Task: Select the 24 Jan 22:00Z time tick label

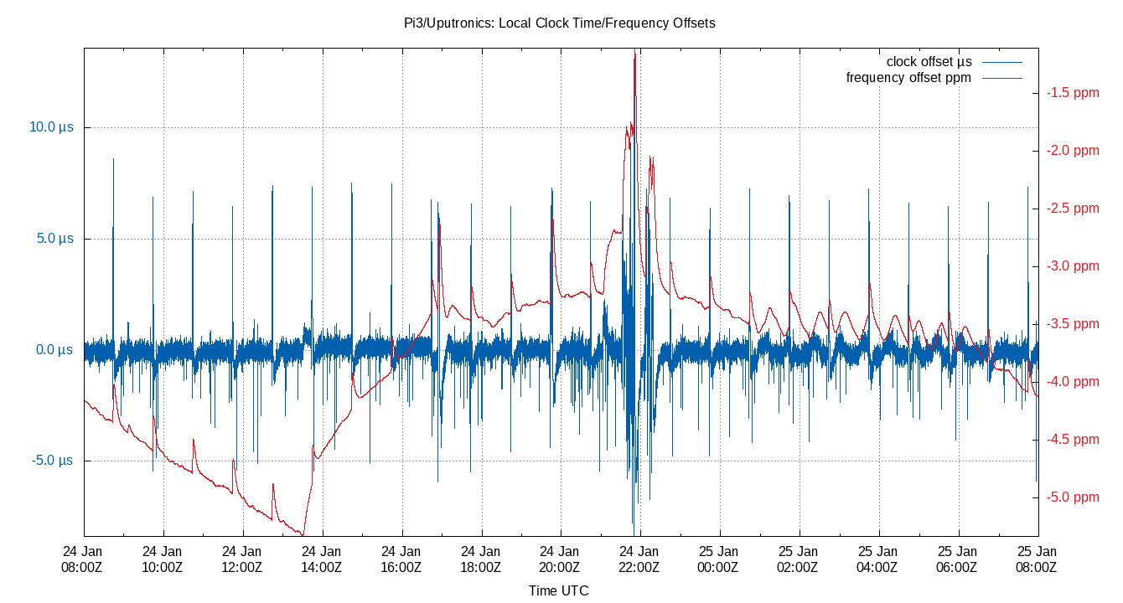Action: pyautogui.click(x=639, y=559)
